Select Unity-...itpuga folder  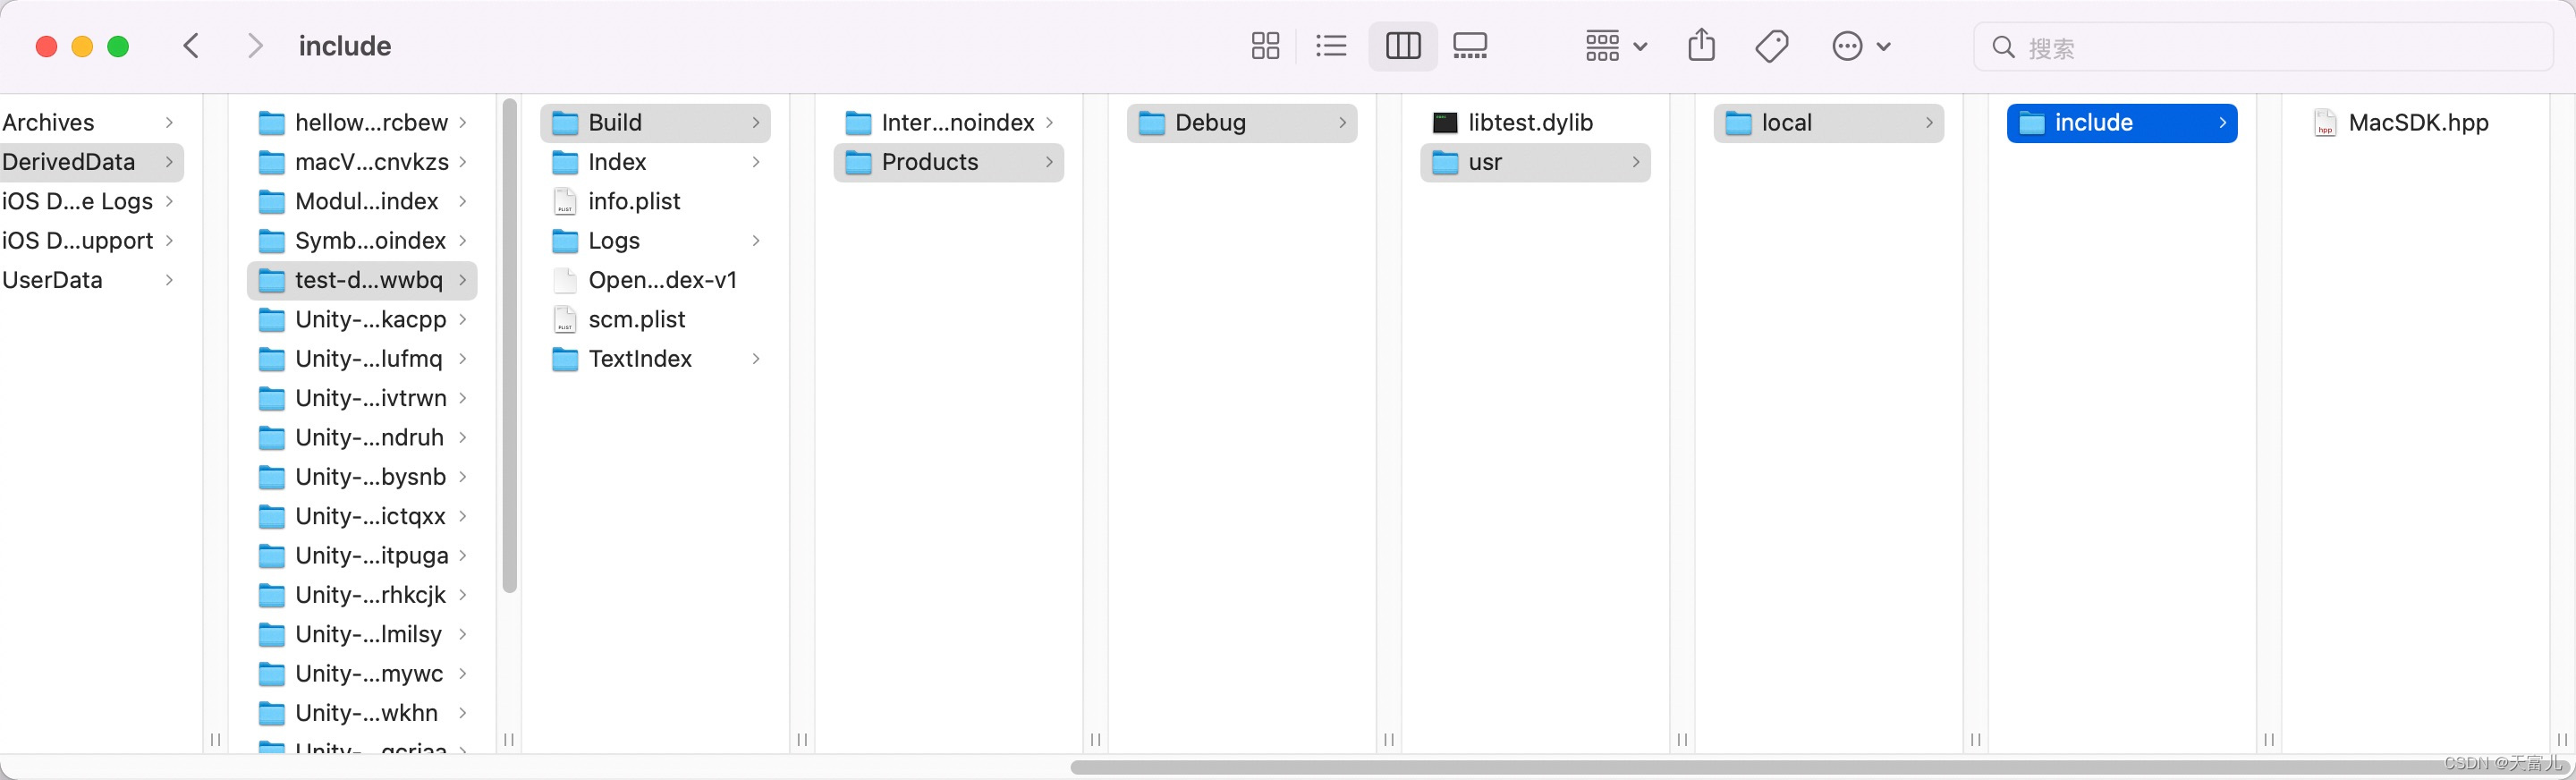click(x=362, y=556)
